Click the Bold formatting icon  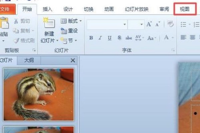click(x=91, y=38)
